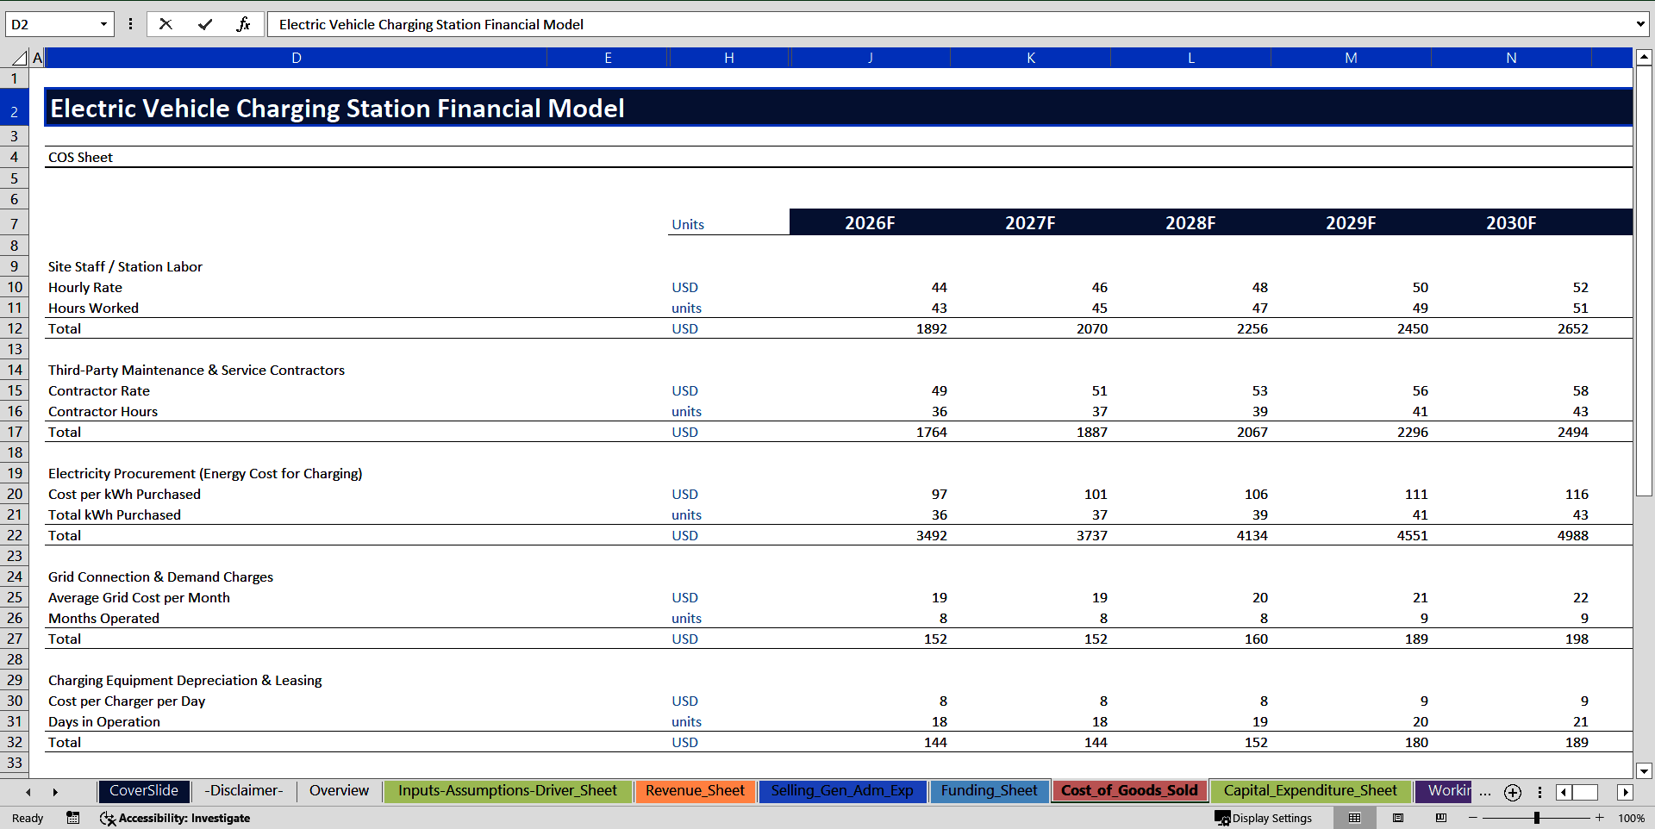Switch to Revenue_Sheet tab
Screen dimensions: 1655x829
pos(695,790)
